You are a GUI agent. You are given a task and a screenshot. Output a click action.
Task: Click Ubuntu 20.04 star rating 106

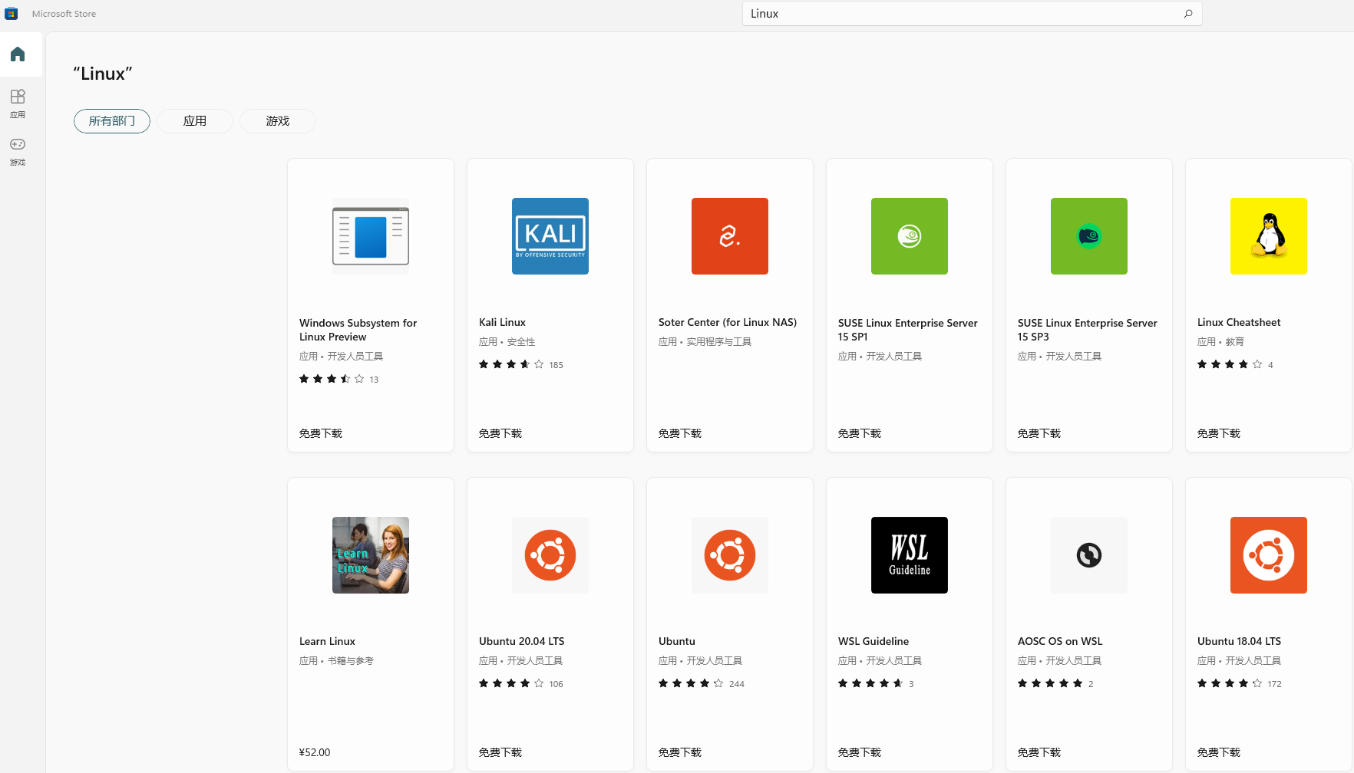[520, 683]
